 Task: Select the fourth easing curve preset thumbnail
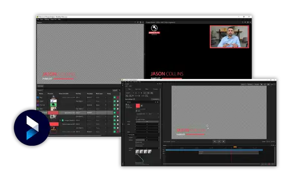click(149, 152)
